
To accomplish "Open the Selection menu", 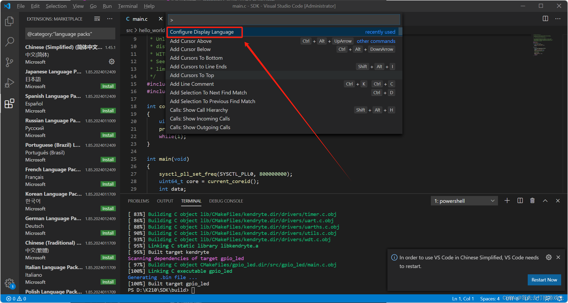I will coord(56,6).
